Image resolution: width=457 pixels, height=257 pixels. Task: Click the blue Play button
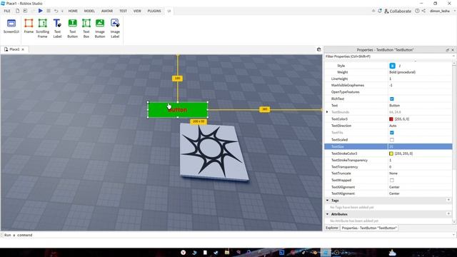click(41, 11)
